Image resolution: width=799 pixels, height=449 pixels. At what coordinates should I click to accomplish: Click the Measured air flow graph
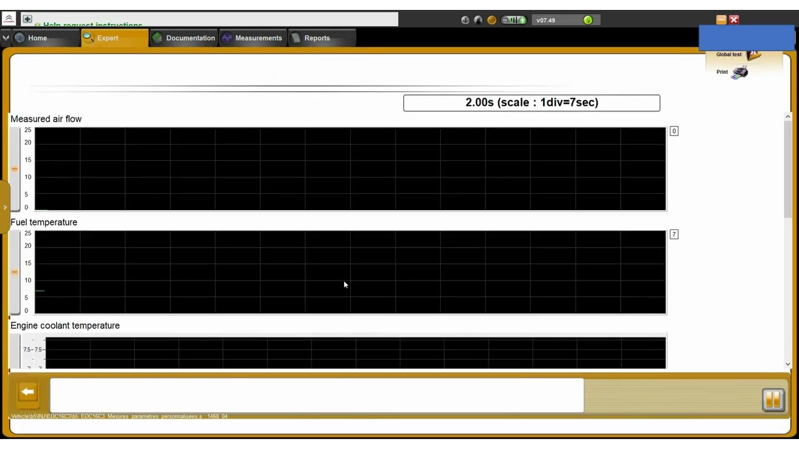click(x=350, y=169)
